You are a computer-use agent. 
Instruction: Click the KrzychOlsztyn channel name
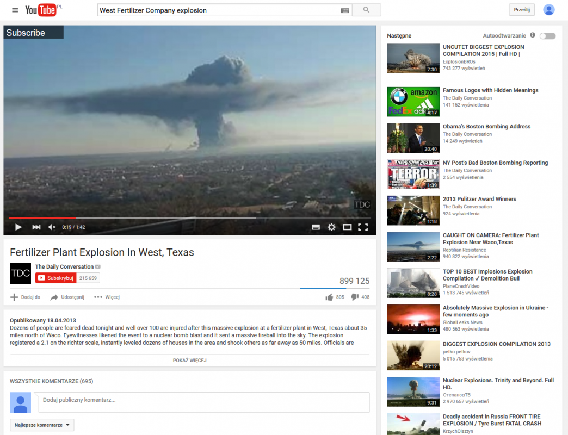(x=458, y=431)
